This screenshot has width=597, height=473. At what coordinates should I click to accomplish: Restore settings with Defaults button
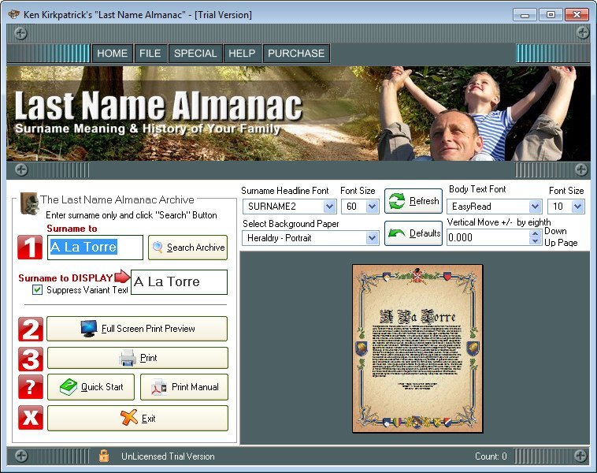point(413,233)
